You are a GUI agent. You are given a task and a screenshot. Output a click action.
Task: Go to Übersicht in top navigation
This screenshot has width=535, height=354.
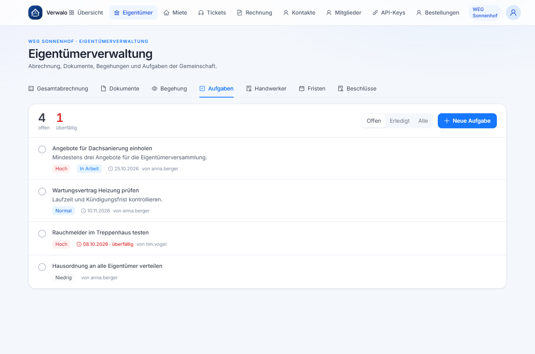(86, 13)
